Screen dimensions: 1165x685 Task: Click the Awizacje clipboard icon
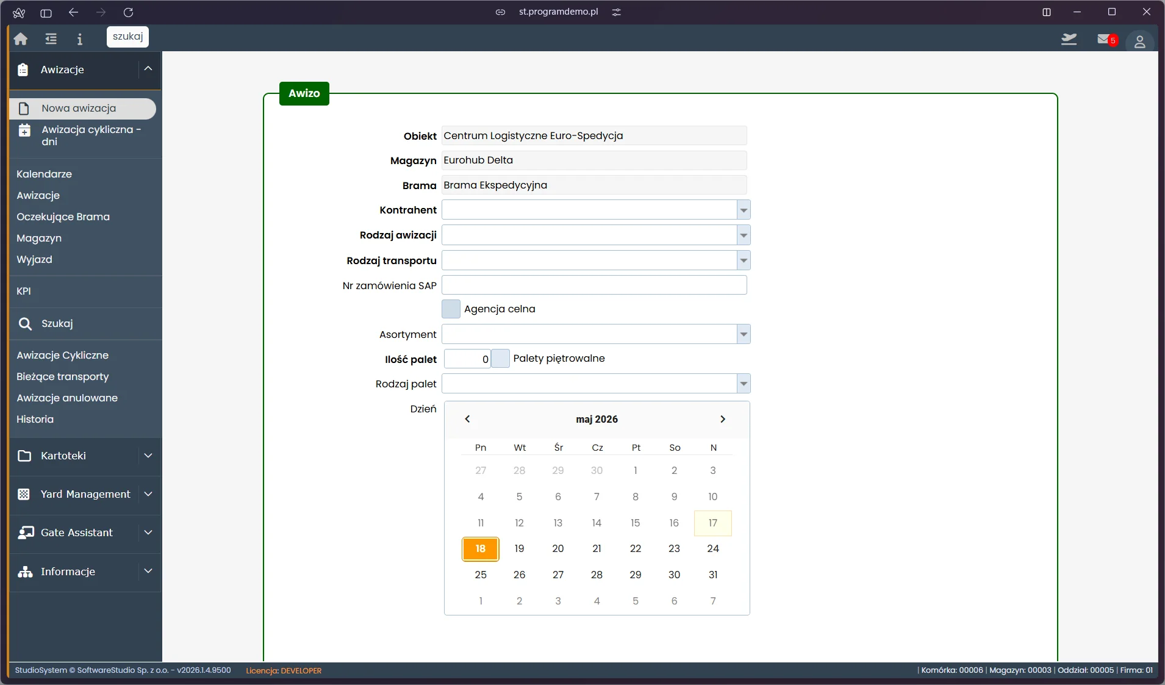click(x=23, y=70)
